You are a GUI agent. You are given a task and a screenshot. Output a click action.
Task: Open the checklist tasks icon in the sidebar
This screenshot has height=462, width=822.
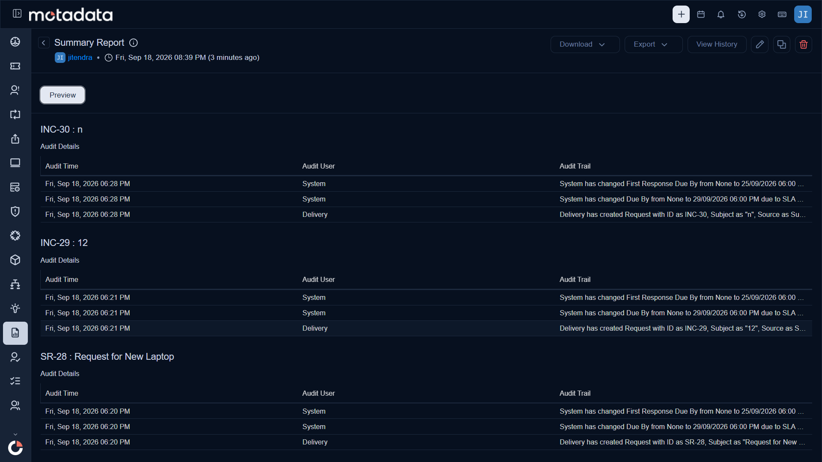tap(15, 381)
